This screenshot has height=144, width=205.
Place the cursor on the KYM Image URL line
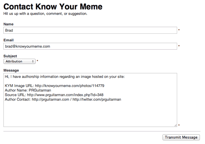(54, 86)
